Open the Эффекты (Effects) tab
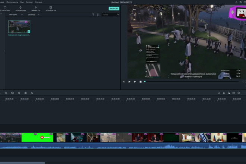This screenshot has width=246, height=164. pos(36,9)
